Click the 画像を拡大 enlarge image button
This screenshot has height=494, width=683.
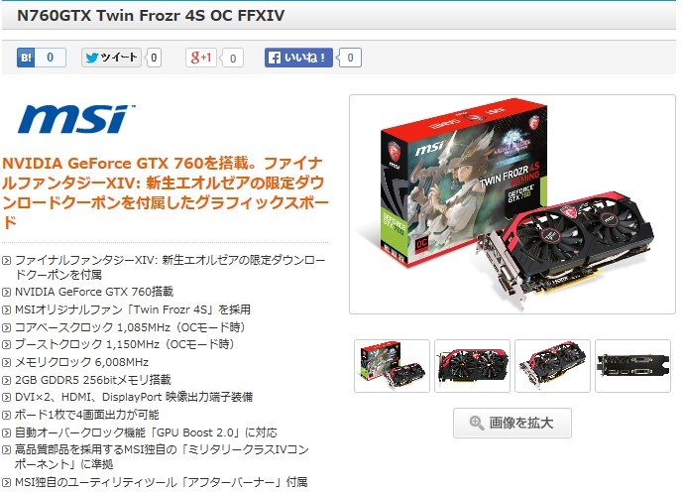(x=512, y=423)
